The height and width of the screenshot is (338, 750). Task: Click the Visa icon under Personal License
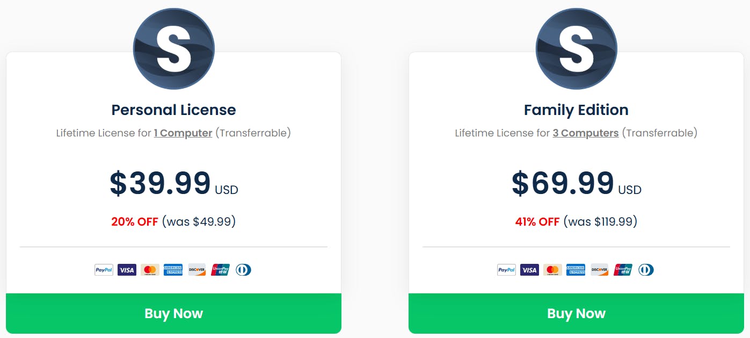tap(127, 270)
